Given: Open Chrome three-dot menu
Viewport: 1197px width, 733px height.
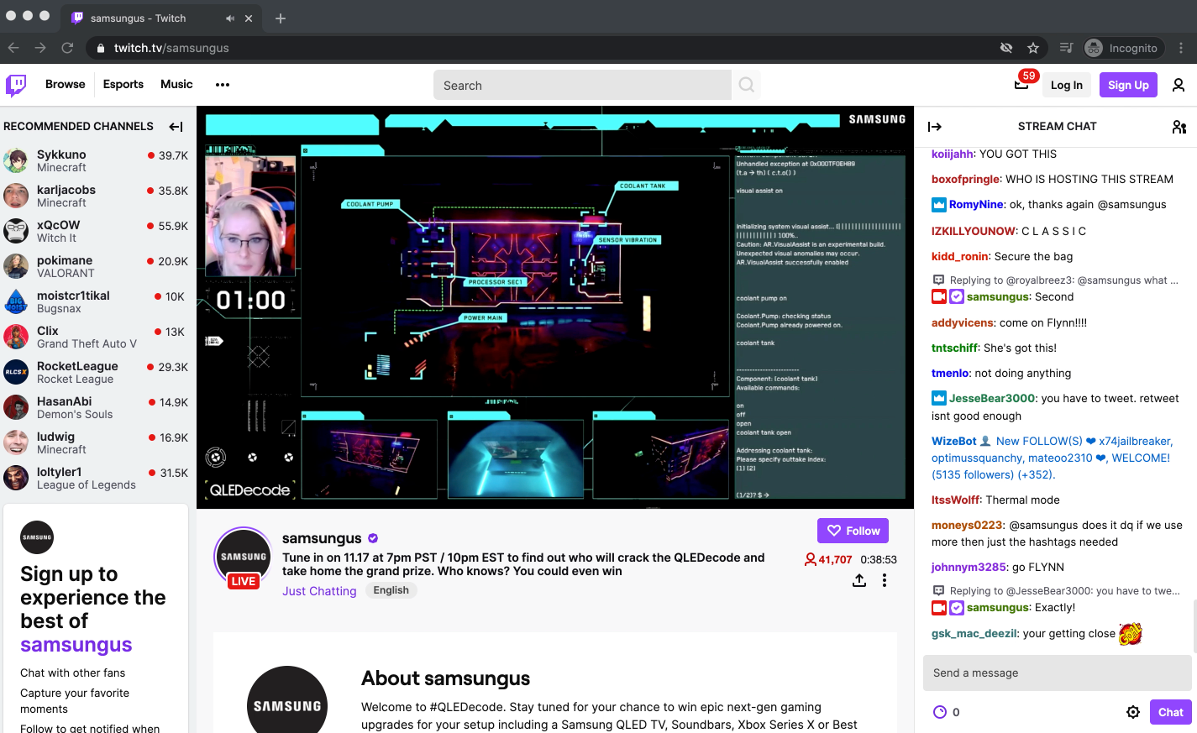Looking at the screenshot, I should point(1181,48).
